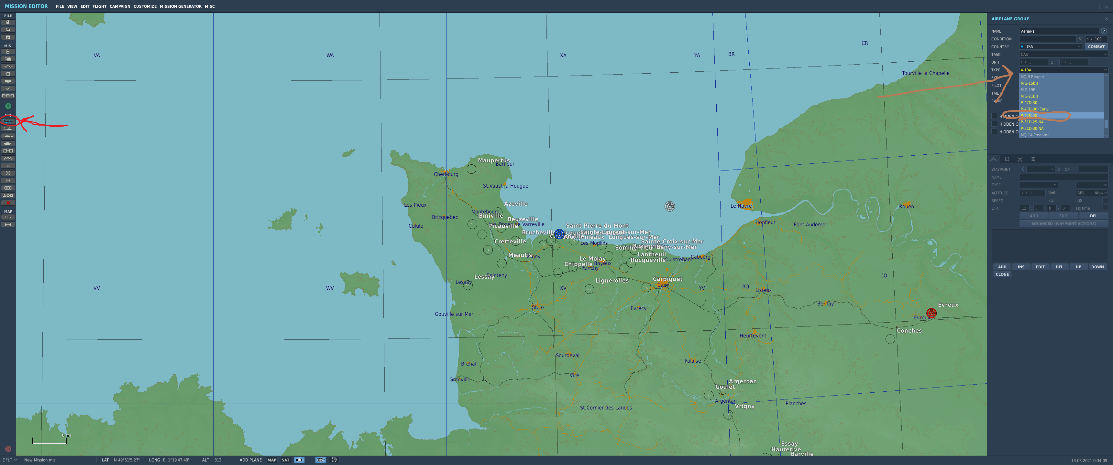
Task: Tick the topmost HIDDEN ON checkbox
Action: [x=994, y=116]
